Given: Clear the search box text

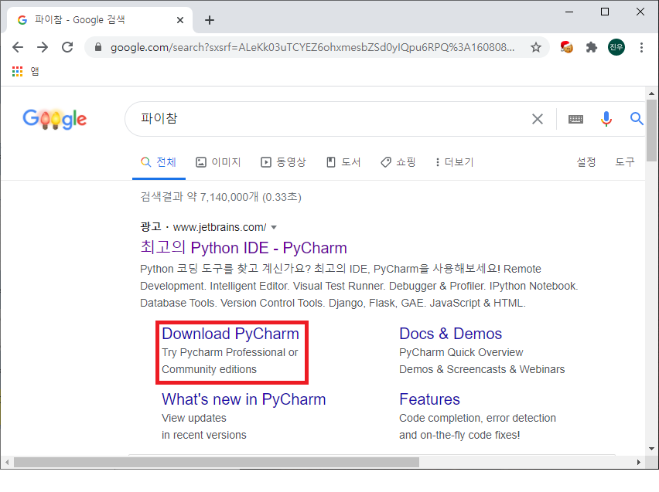Looking at the screenshot, I should [537, 119].
